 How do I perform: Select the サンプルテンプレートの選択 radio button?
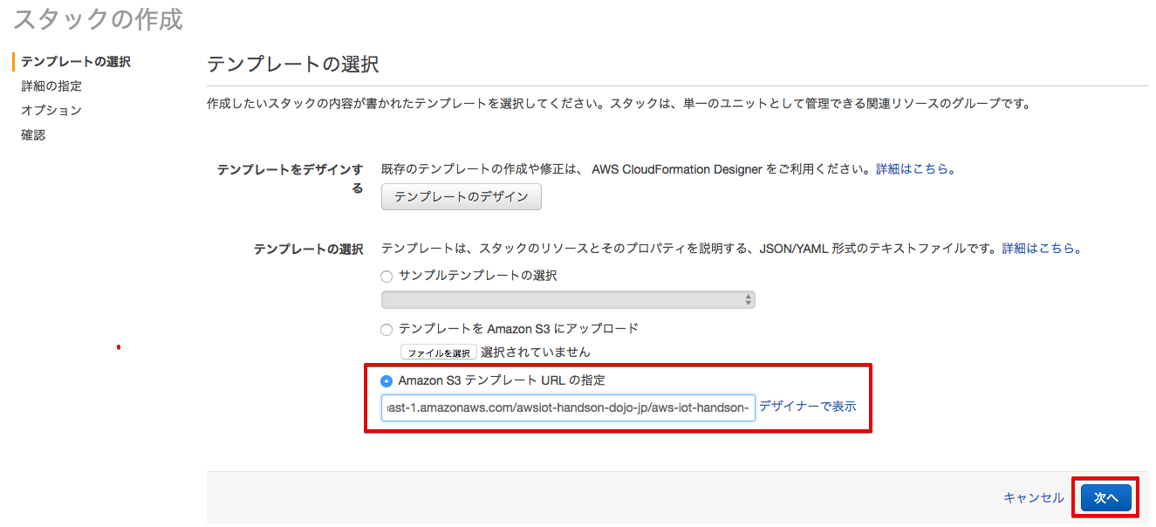386,277
